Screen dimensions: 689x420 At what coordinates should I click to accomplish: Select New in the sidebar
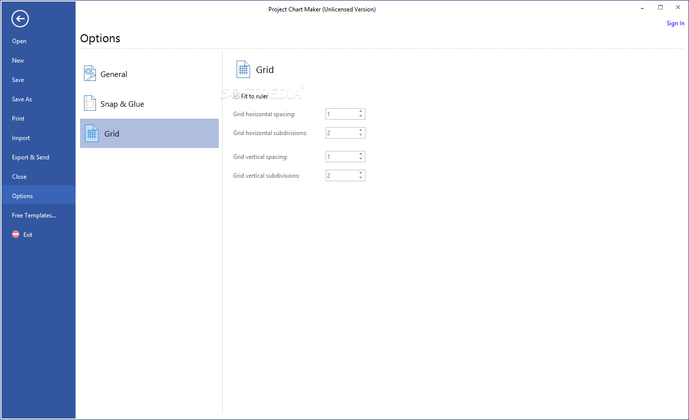[x=38, y=61]
